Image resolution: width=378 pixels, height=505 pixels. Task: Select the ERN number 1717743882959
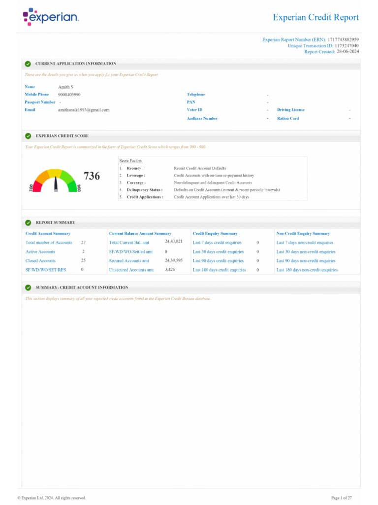(x=343, y=39)
